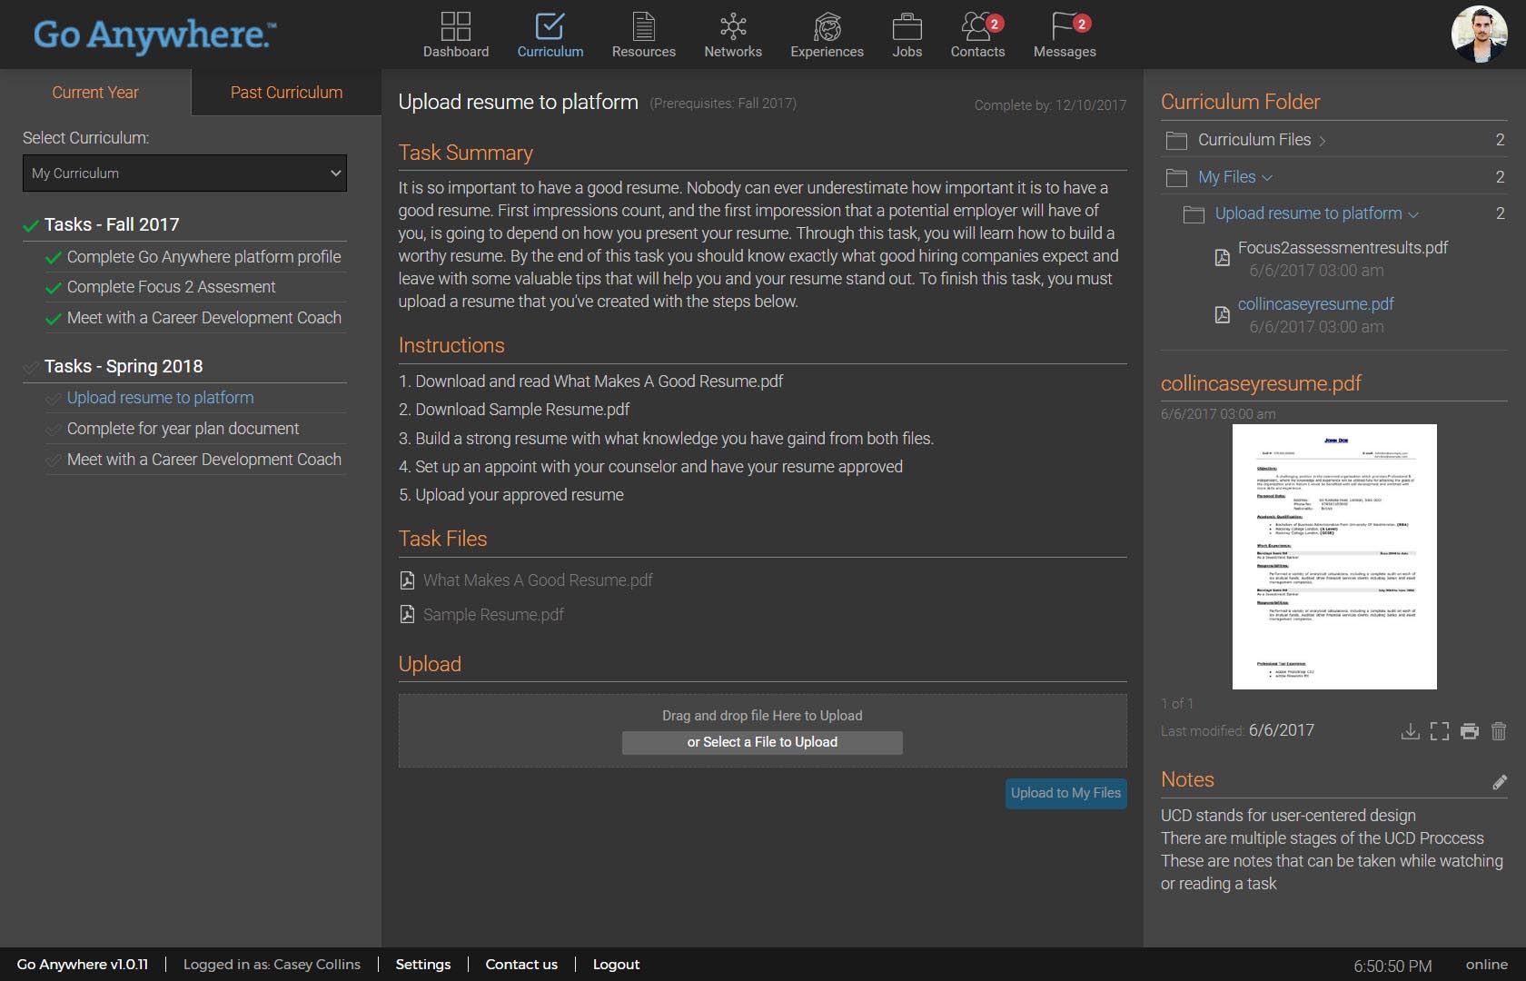Edit notes using the pencil icon

(1499, 782)
